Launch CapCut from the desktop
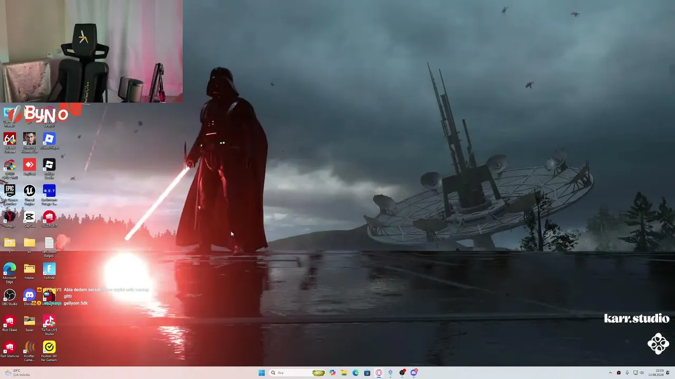This screenshot has height=379, width=675. (x=30, y=219)
